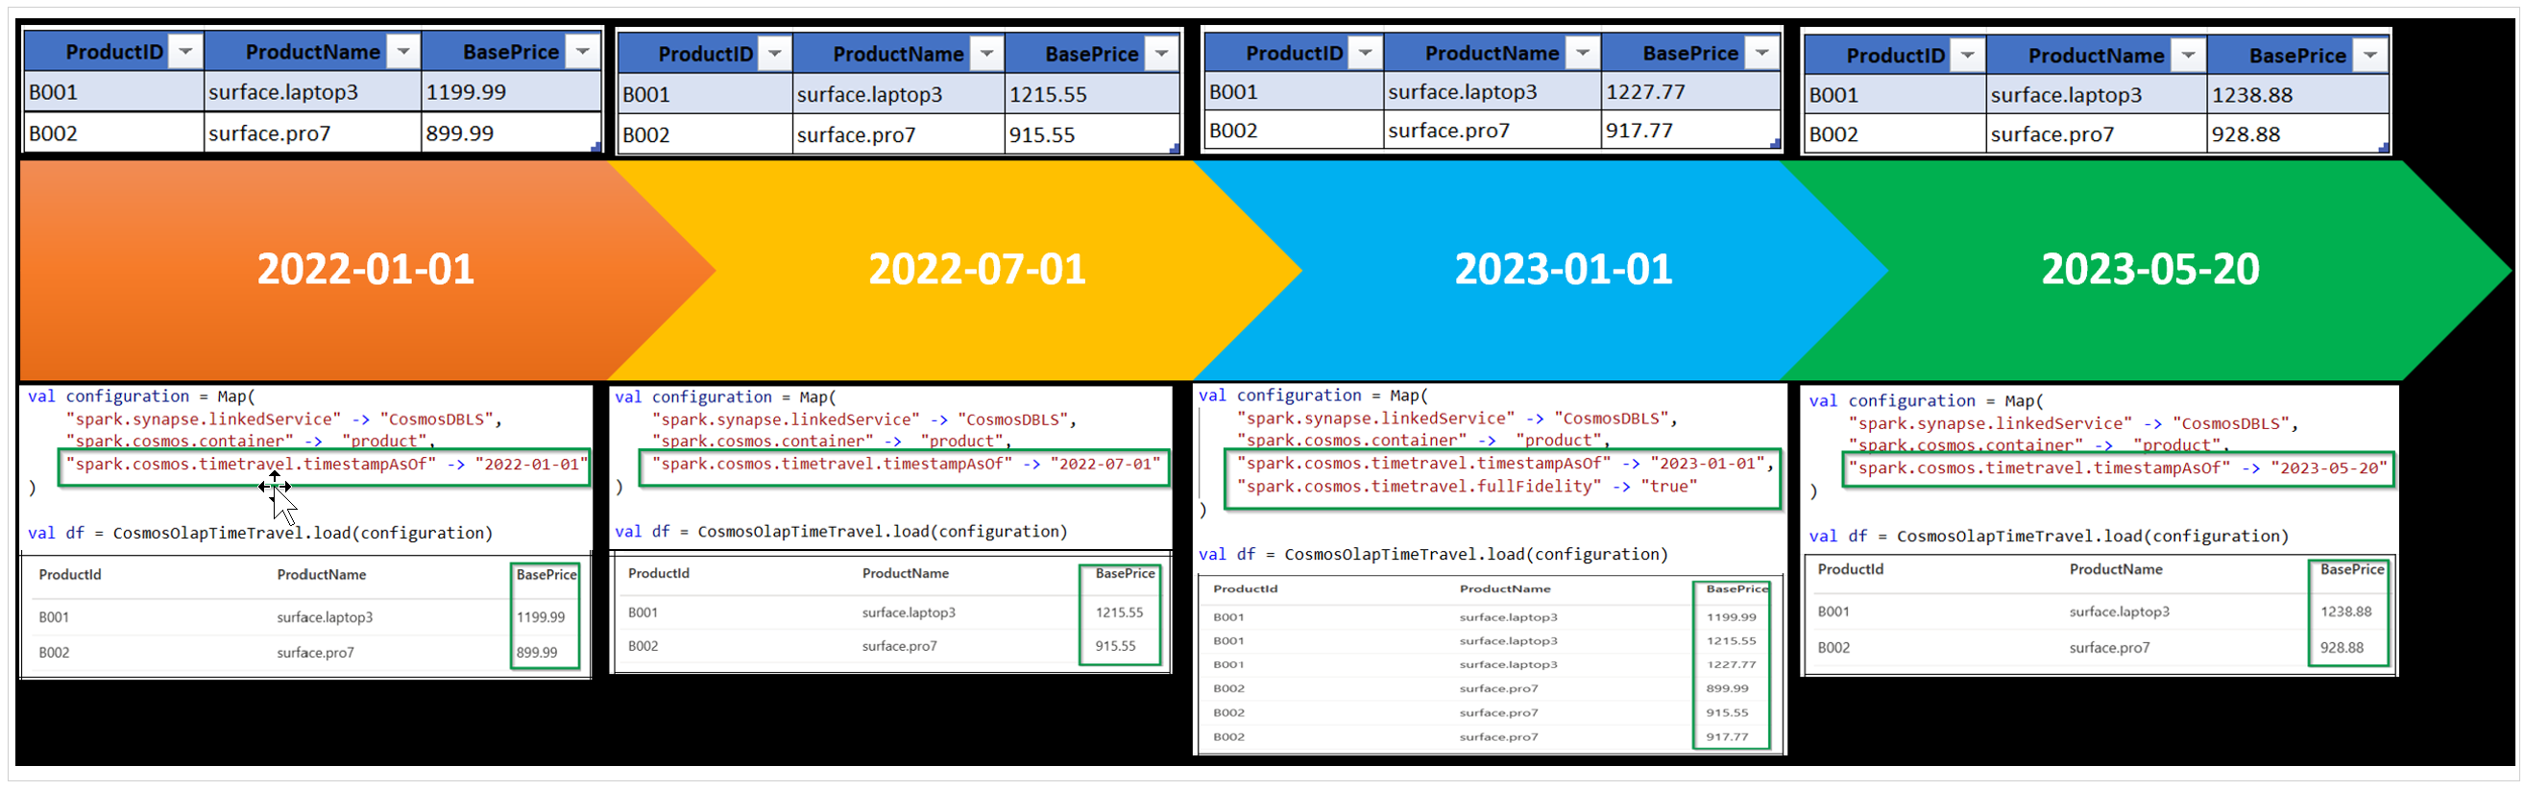Open ProductID filter arrow in third table
Image resolution: width=2525 pixels, height=790 pixels.
tap(1365, 52)
